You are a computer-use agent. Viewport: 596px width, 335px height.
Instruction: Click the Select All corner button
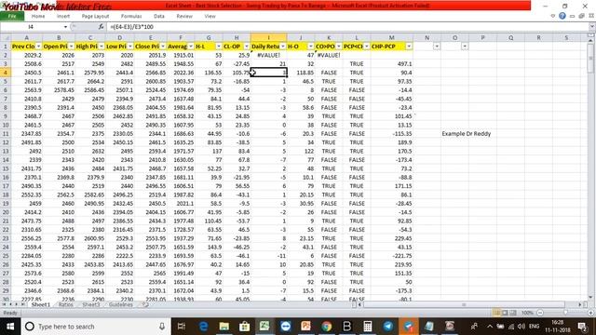pos(6,37)
